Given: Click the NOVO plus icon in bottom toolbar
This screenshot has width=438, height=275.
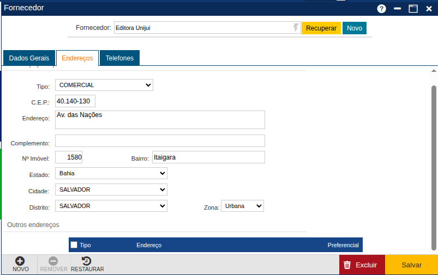Looking at the screenshot, I should tap(20, 261).
